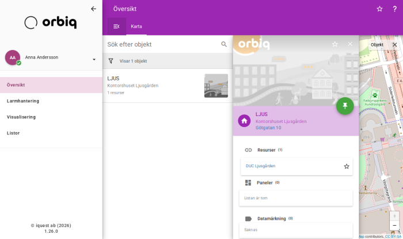Open the DUC Ljusgården resource link
Image resolution: width=403 pixels, height=239 pixels.
coord(260,166)
